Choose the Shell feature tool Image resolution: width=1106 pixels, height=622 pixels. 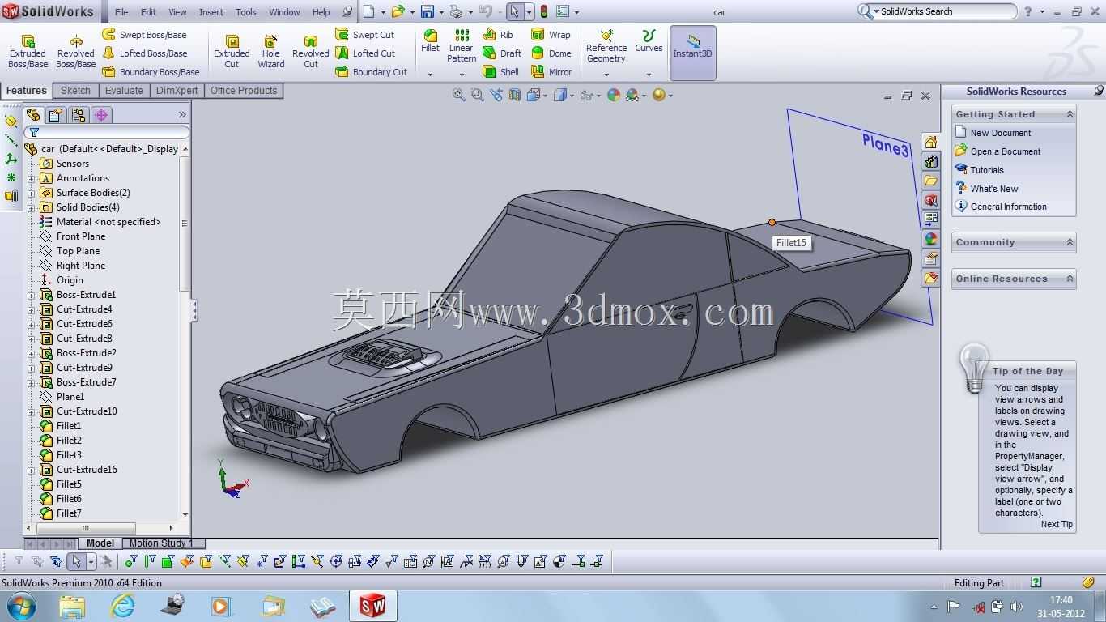click(500, 72)
